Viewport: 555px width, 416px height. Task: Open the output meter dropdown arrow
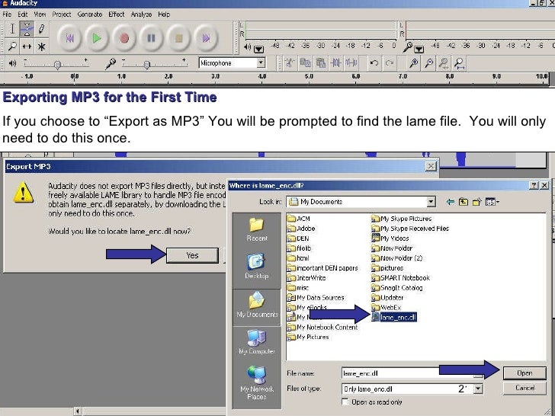(x=258, y=50)
